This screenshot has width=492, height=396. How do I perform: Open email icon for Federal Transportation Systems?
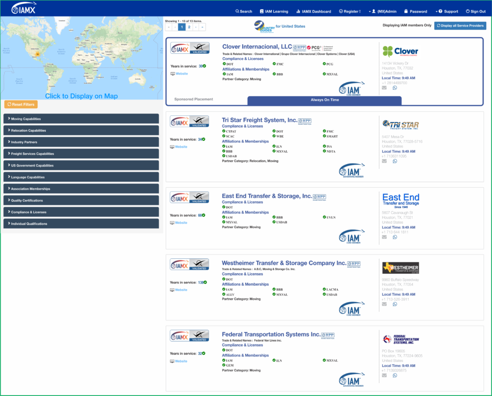(x=384, y=376)
